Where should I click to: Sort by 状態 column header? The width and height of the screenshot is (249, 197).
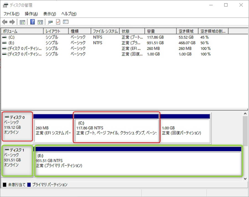click(132, 31)
